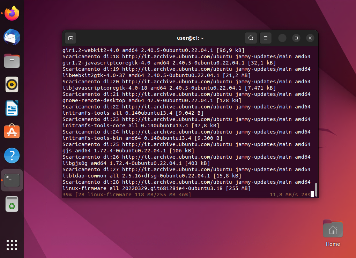Image resolution: width=356 pixels, height=258 pixels.
Task: Click the 'initramfs-tools-bin amd64' line
Action: pyautogui.click(x=142, y=138)
